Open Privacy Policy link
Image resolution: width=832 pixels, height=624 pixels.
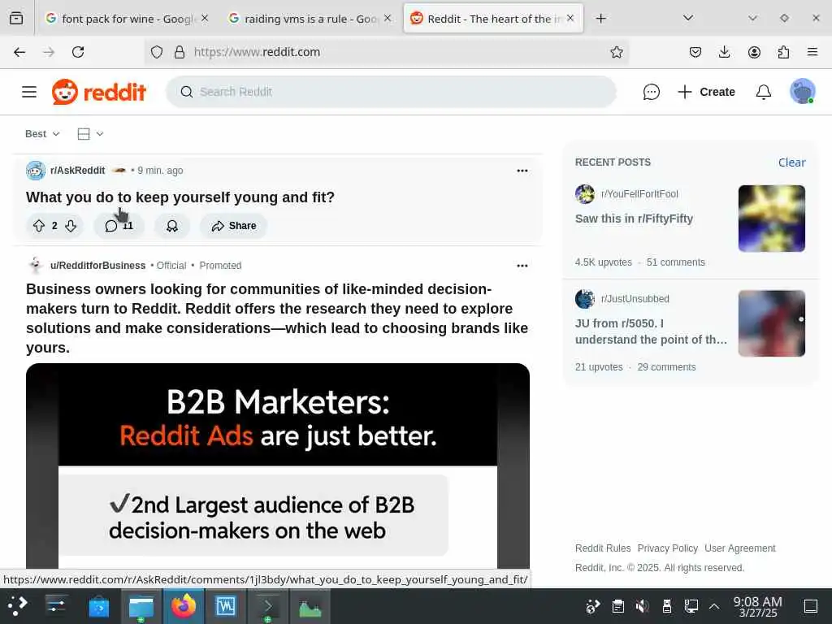pos(668,548)
